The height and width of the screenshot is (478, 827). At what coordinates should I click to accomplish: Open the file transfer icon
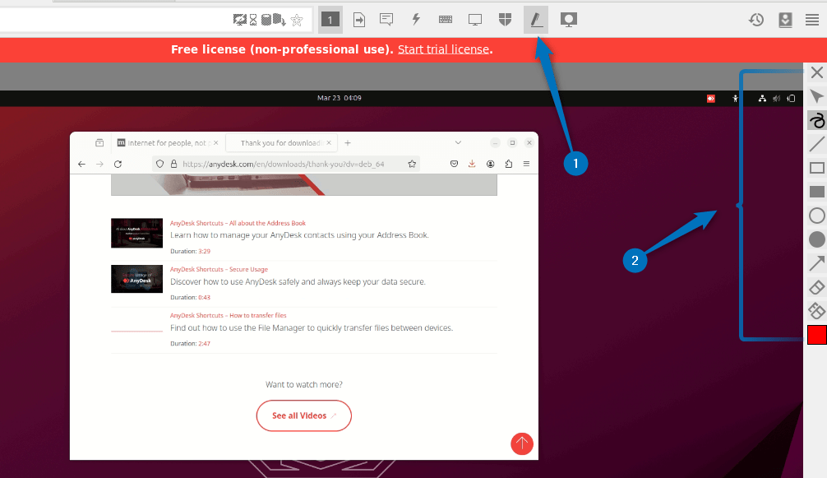(x=358, y=19)
